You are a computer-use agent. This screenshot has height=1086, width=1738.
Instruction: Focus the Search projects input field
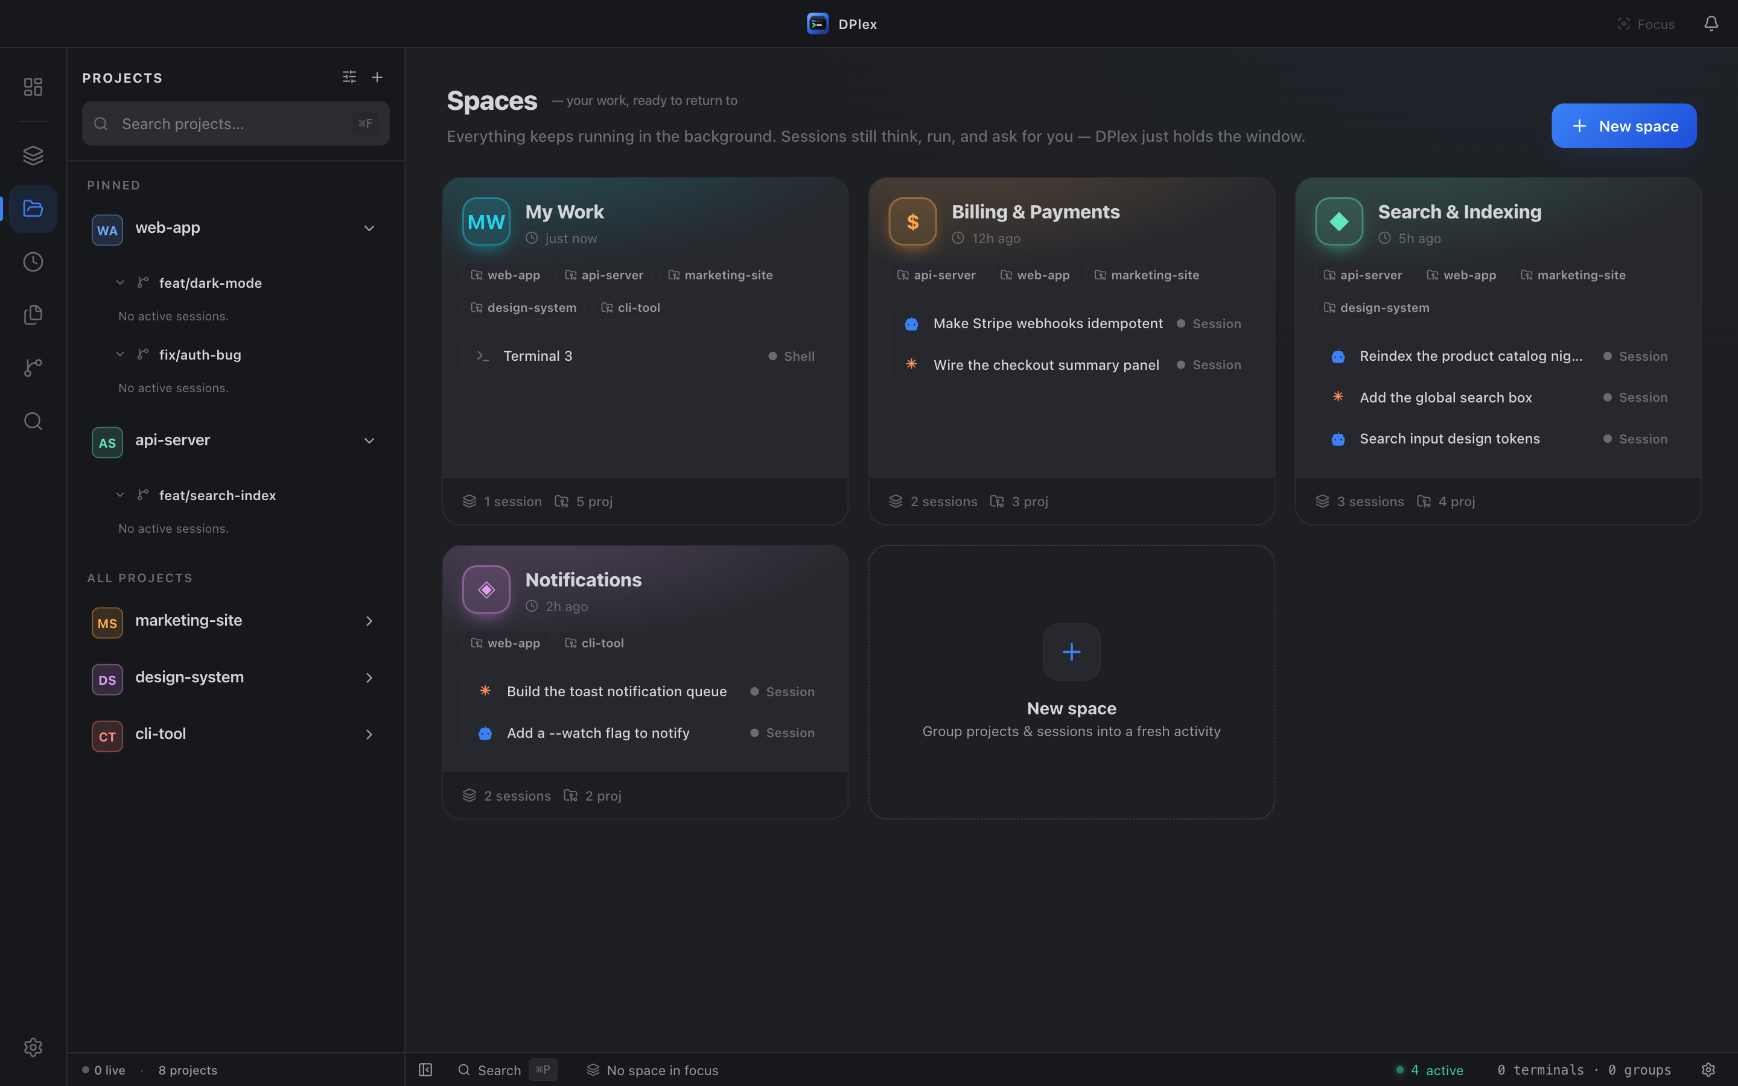coord(235,124)
